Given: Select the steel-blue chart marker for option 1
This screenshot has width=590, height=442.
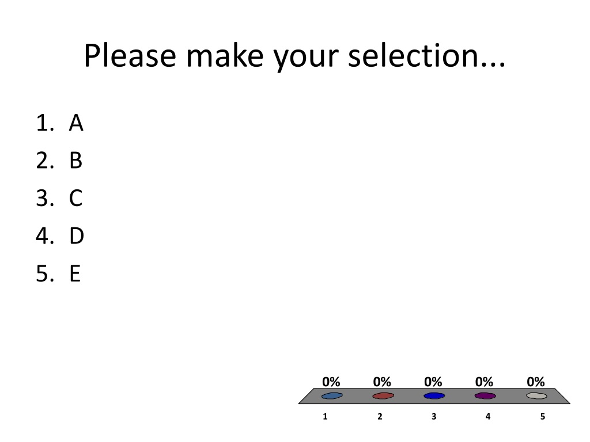Looking at the screenshot, I should click(x=332, y=396).
